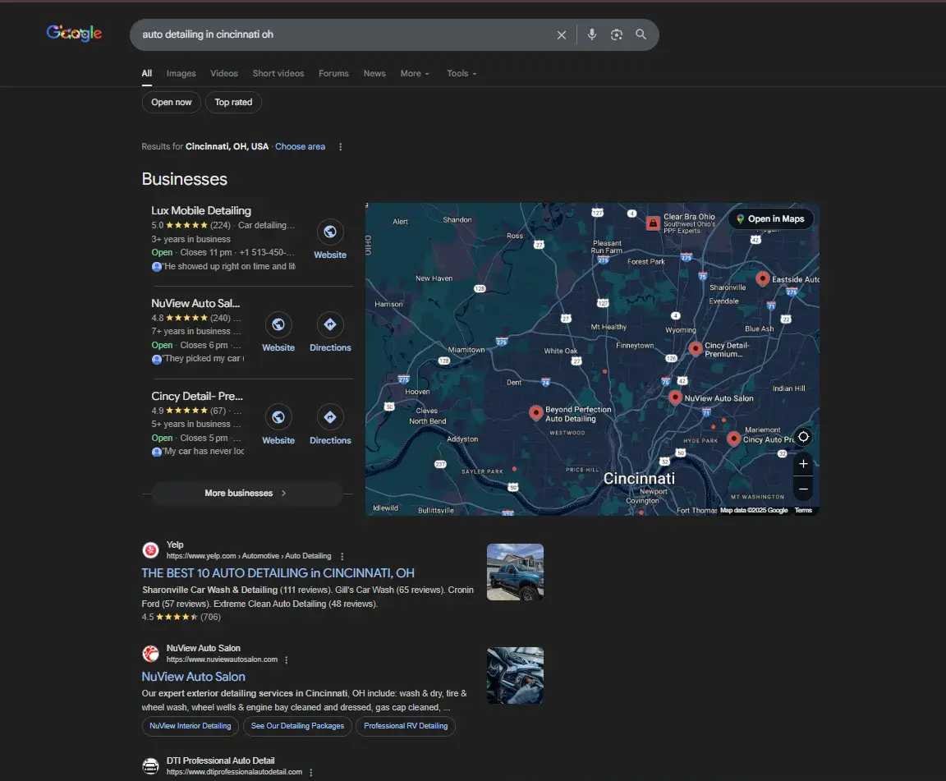Switch to the Forums tab
The height and width of the screenshot is (781, 946).
pos(333,73)
